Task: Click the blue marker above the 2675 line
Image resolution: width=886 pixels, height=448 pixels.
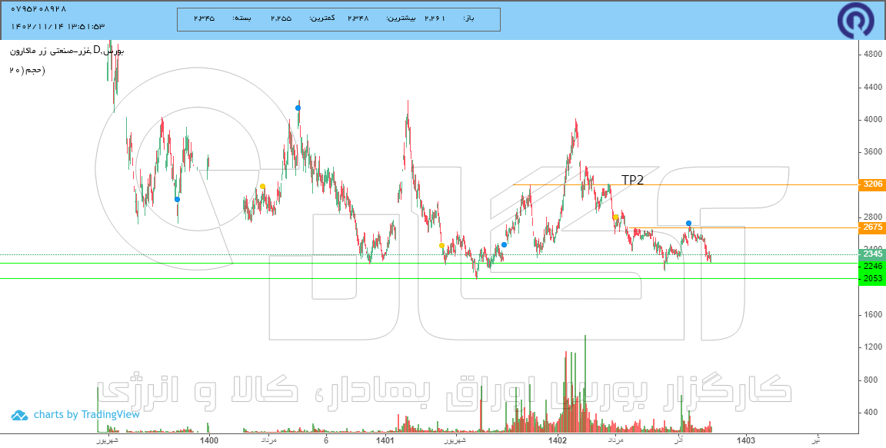Action: 688,224
